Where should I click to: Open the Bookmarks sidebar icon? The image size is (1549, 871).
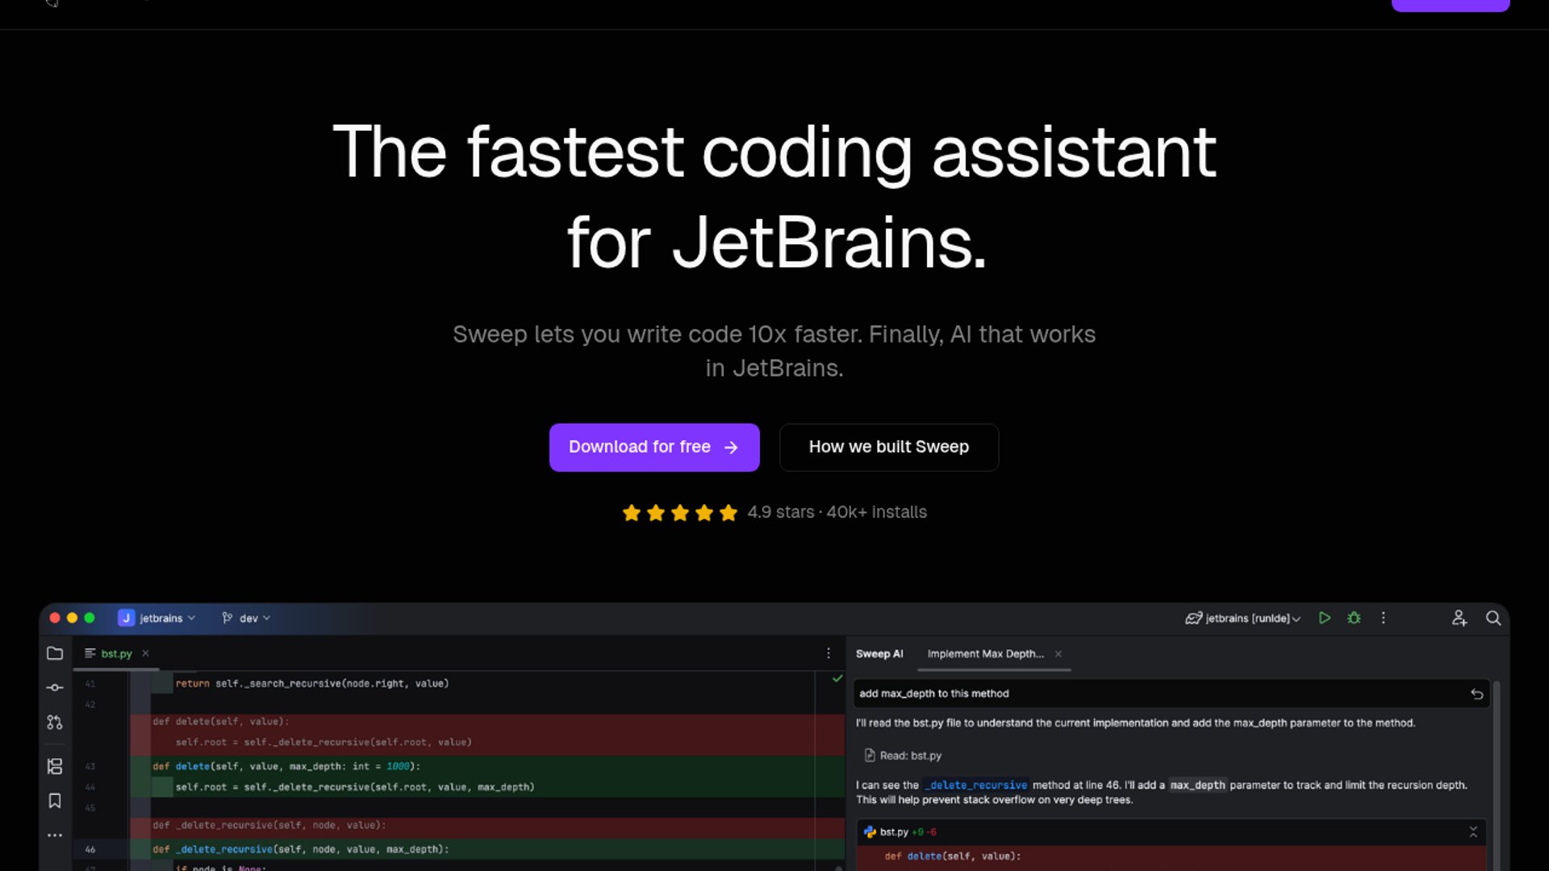[55, 801]
